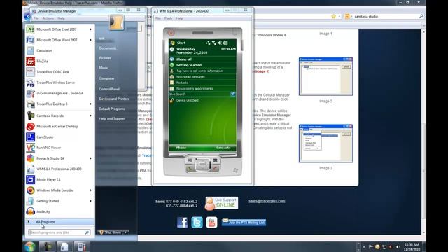This screenshot has height=252, width=448.
Task: Open Default Programs from Start menu
Action: [x=112, y=108]
